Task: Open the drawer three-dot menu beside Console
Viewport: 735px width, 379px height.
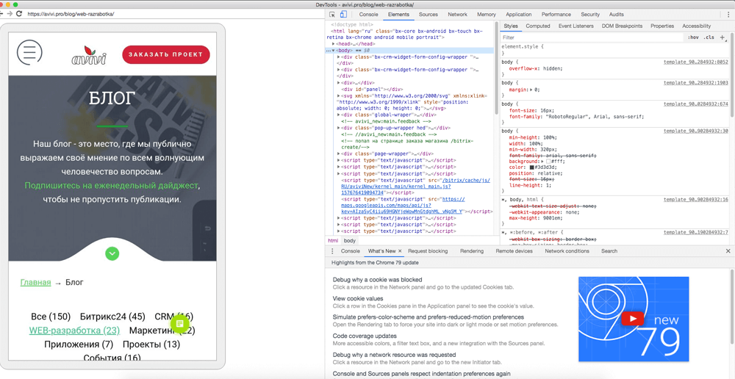Action: [333, 251]
